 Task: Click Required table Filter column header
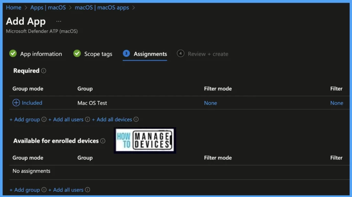click(336, 88)
